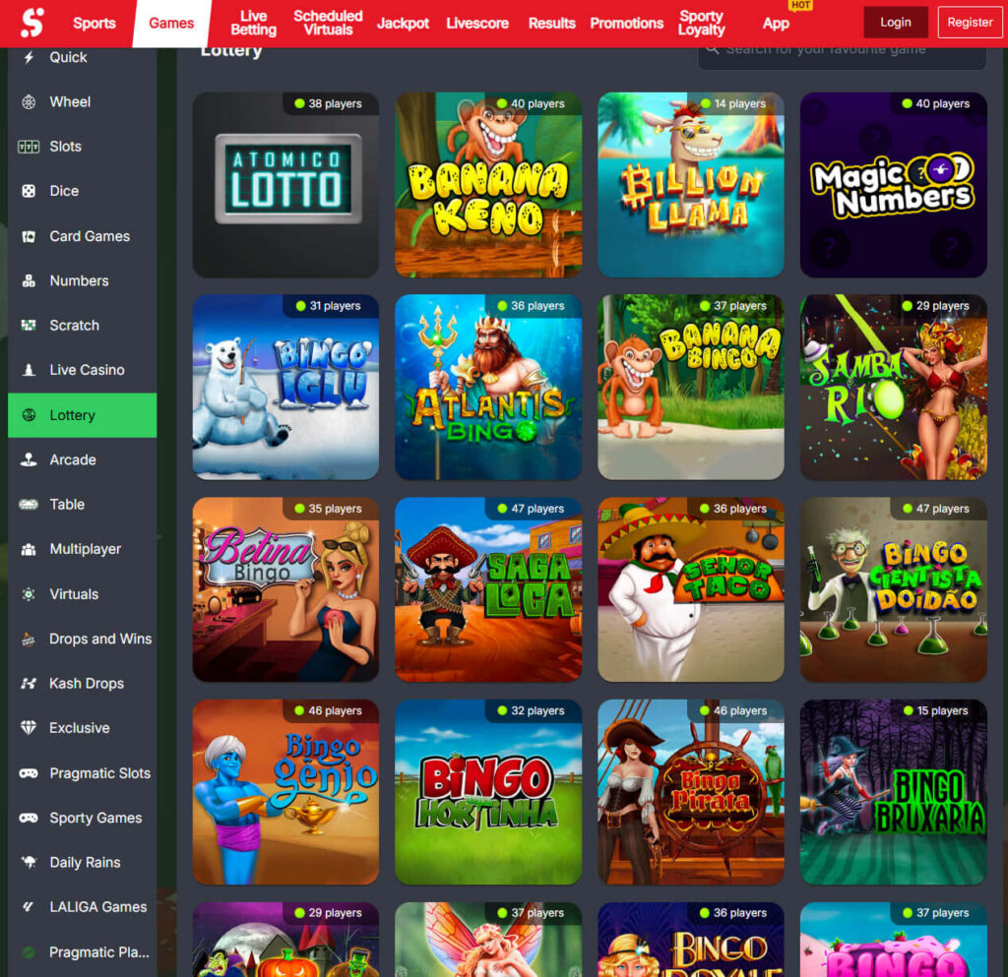Select the Exclusive diamond icon
Viewport: 1008px width, 977px height.
coord(29,728)
